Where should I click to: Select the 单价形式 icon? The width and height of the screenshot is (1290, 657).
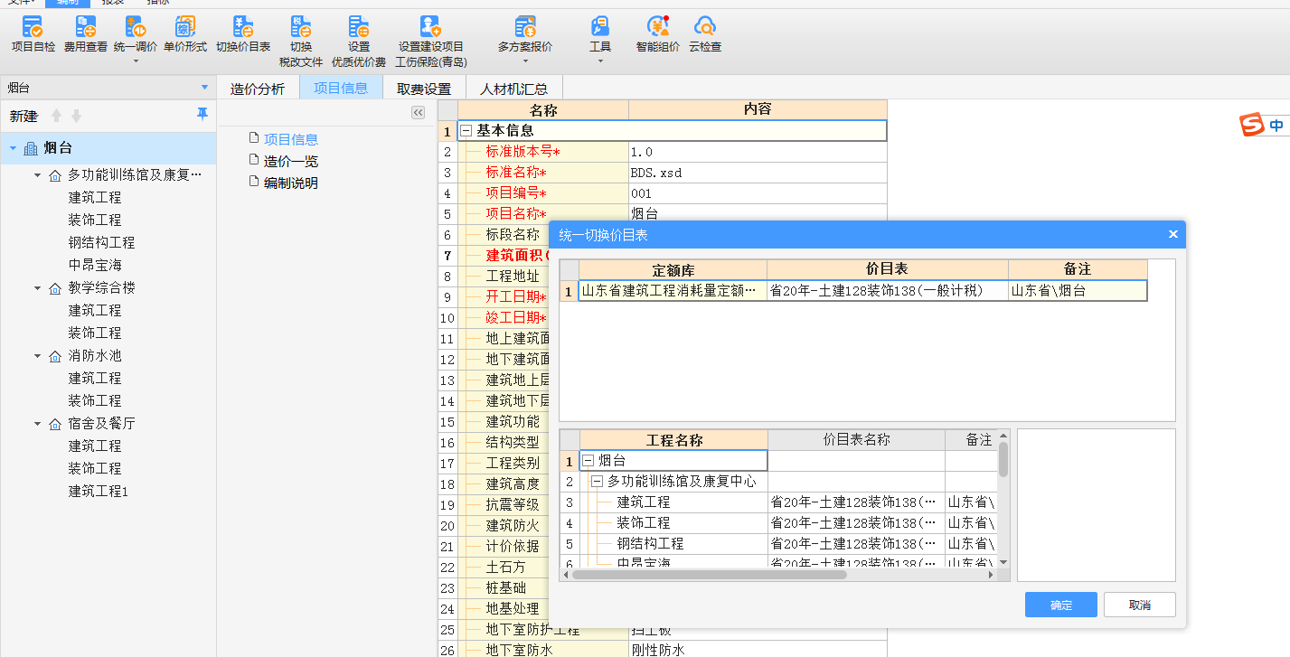(x=184, y=34)
